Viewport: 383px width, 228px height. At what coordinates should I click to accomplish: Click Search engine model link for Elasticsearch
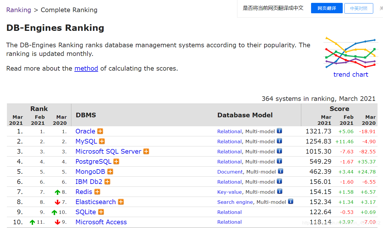[235, 202]
